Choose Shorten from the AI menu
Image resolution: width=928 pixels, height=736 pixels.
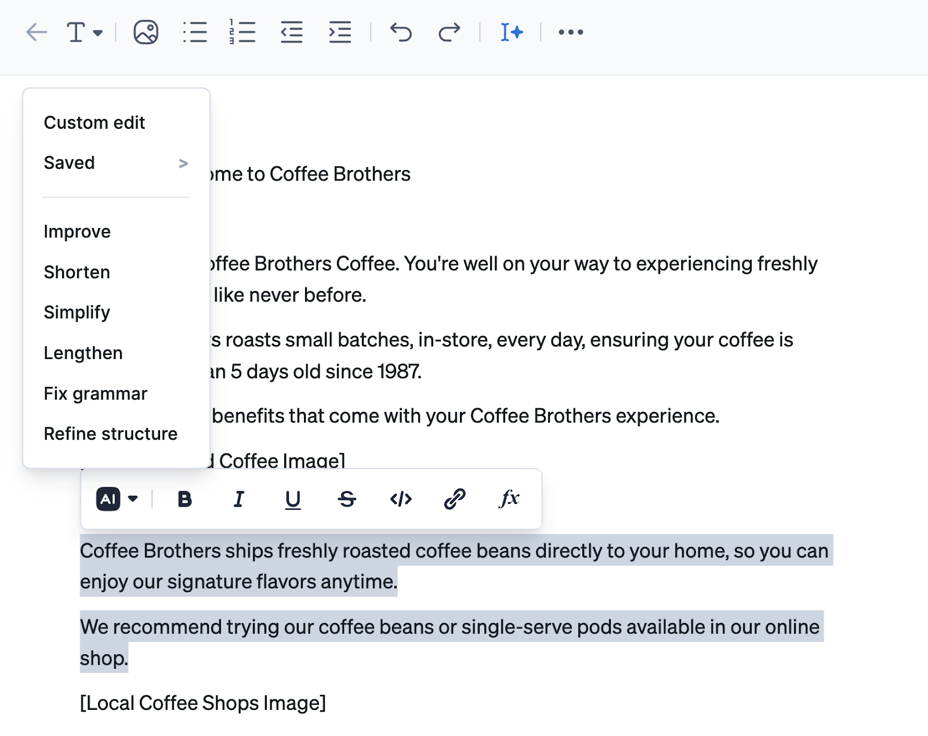coord(77,271)
